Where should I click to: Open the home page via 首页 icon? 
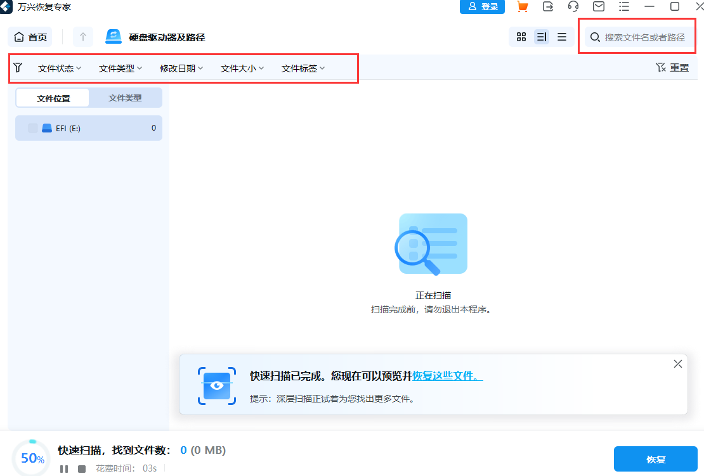point(30,37)
